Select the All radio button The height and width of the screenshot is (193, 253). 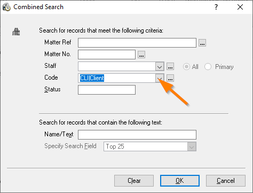tap(186, 67)
